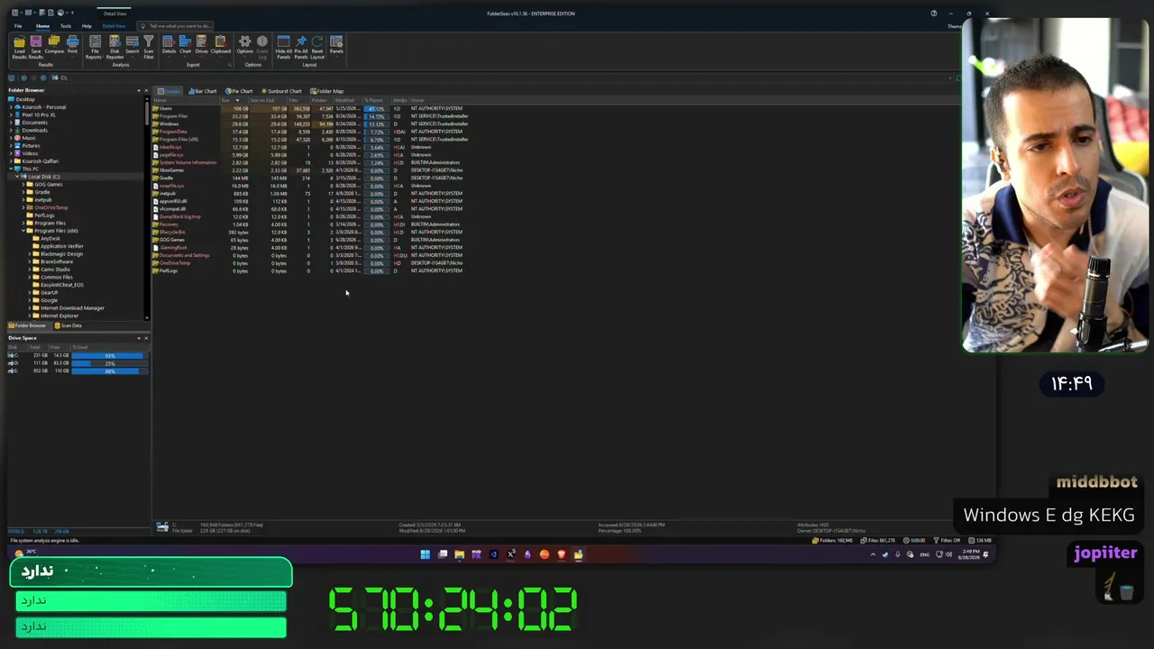Open the Compare tool

(54, 45)
